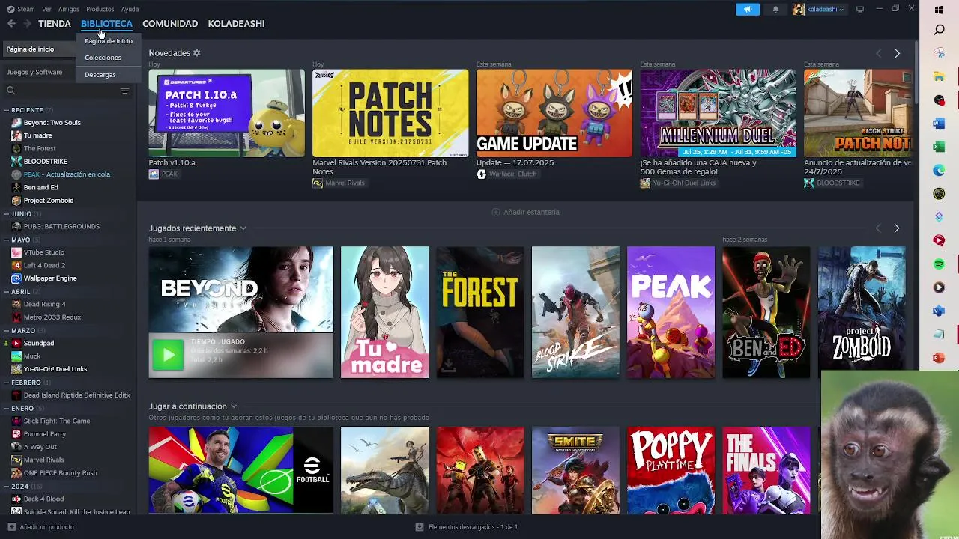Expand the Jugados recientemente dropdown chevron
Image resolution: width=959 pixels, height=539 pixels.
point(243,228)
